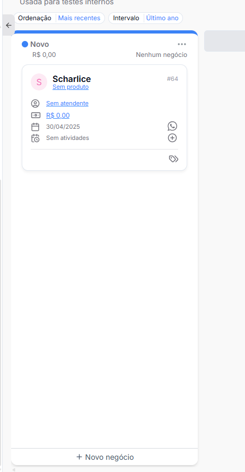
Task: Click the pink S avatar
Action: click(x=39, y=82)
